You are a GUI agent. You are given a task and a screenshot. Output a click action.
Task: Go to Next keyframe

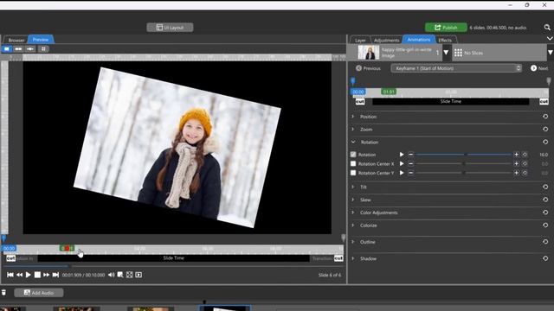[x=539, y=68]
